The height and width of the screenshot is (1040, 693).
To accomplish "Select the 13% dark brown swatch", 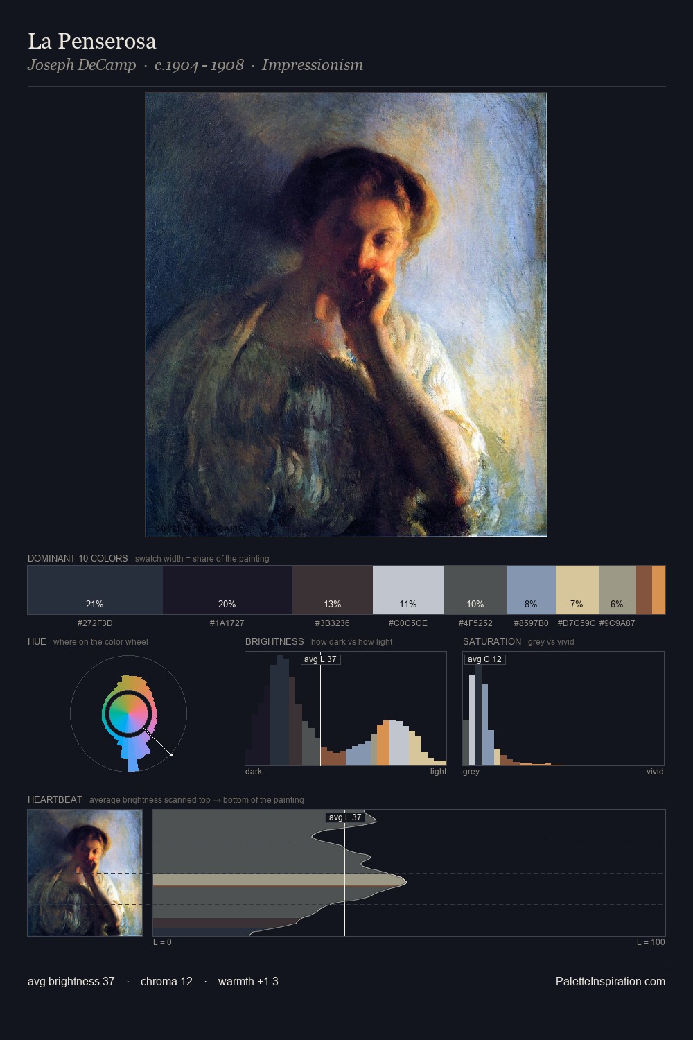I will click(x=333, y=590).
